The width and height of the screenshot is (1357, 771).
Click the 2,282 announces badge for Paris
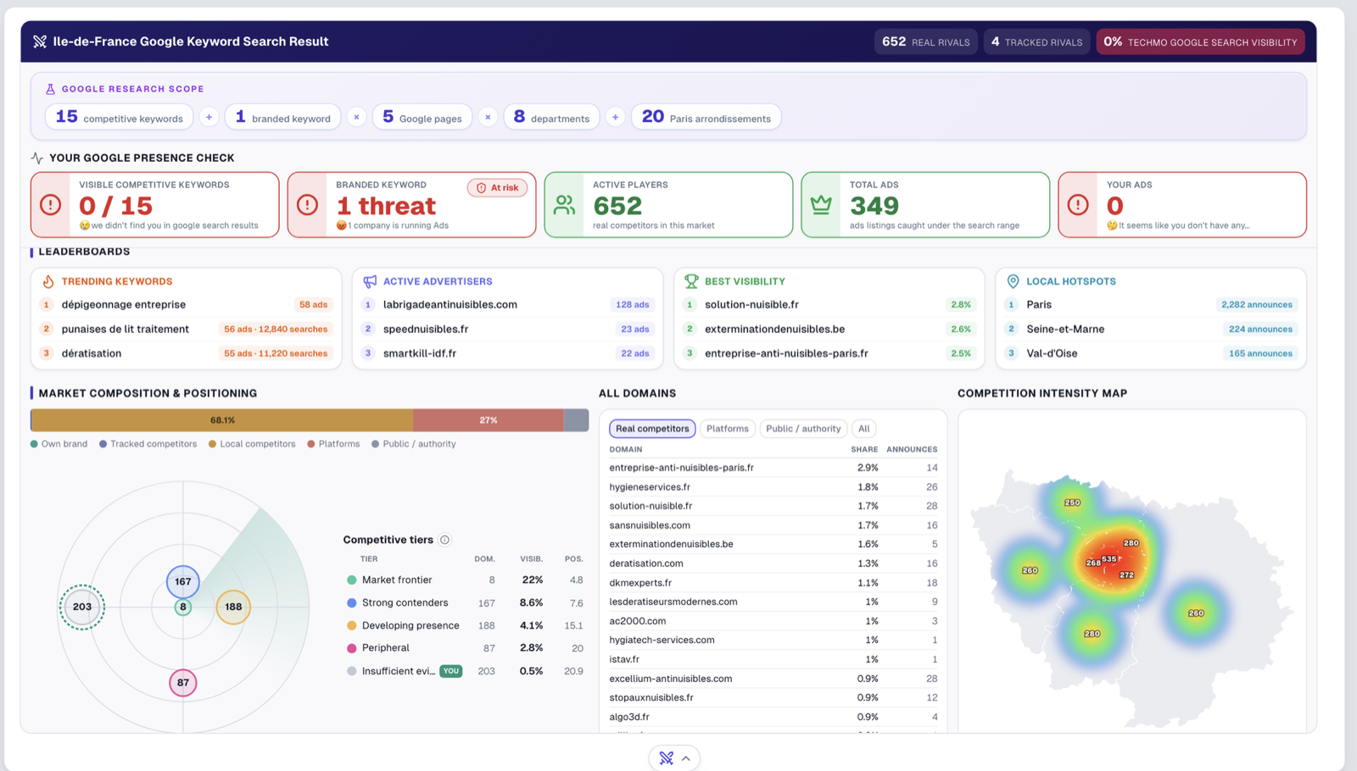click(1257, 305)
